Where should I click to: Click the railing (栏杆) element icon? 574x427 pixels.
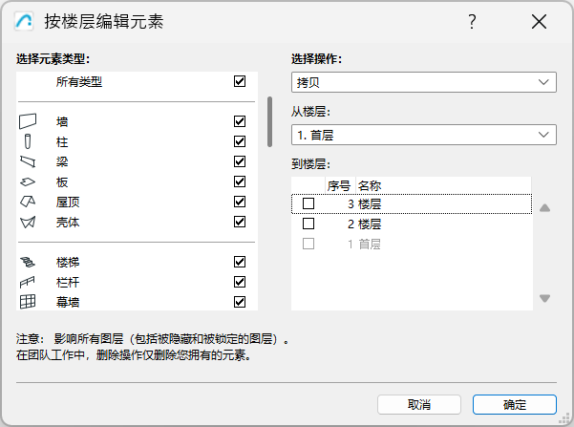(28, 282)
